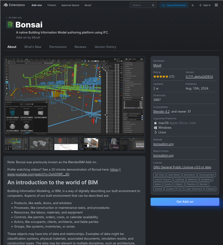Click the search magnifier icon
The height and width of the screenshot is (245, 223).
[x=153, y=5]
